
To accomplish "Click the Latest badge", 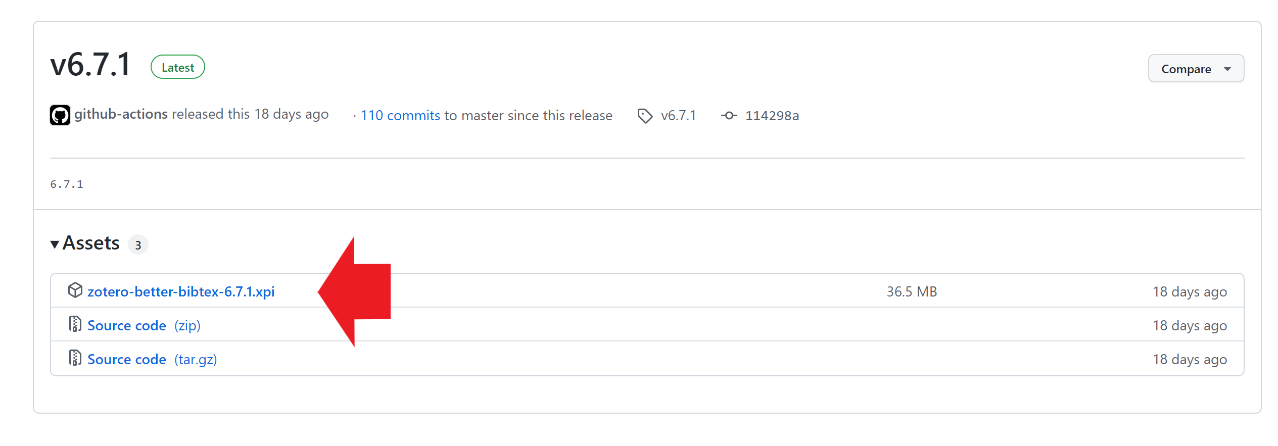I will coord(178,67).
